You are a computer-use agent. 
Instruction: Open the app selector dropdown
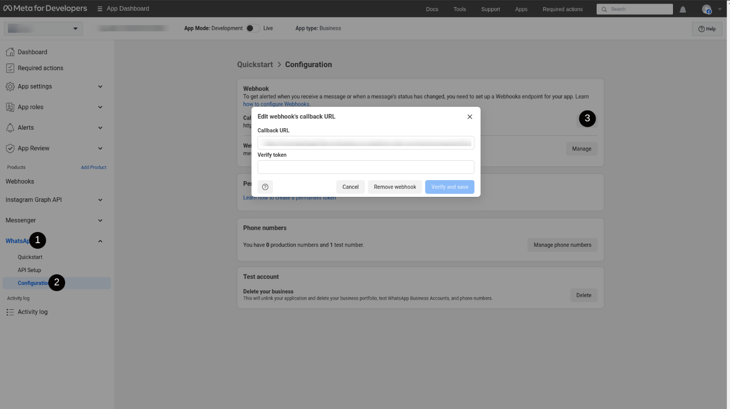tap(43, 28)
